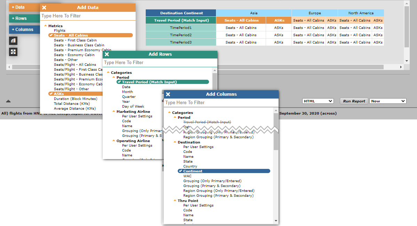This screenshot has width=417, height=226.
Task: Select Day of Week in Add Rows
Action: coord(133,107)
